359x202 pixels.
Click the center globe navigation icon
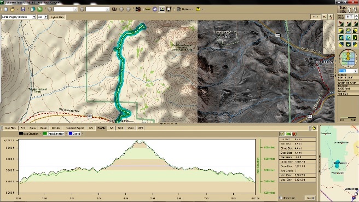pos(348,37)
